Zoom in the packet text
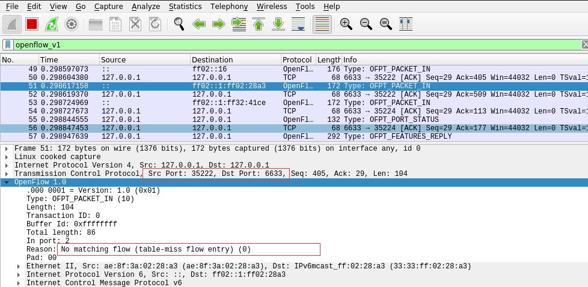The width and height of the screenshot is (588, 287). 346,25
